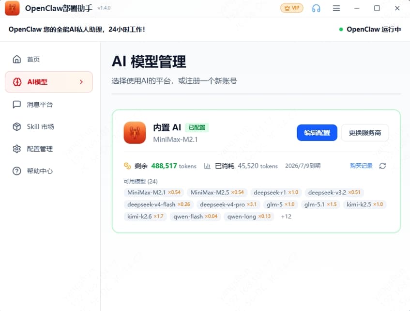The width and height of the screenshot is (410, 311).
Task: Click the green running status dot
Action: click(341, 30)
